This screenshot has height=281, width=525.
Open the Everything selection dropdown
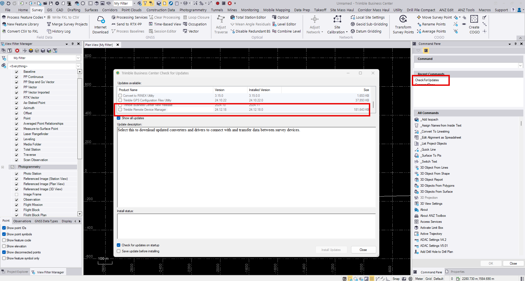point(78,66)
